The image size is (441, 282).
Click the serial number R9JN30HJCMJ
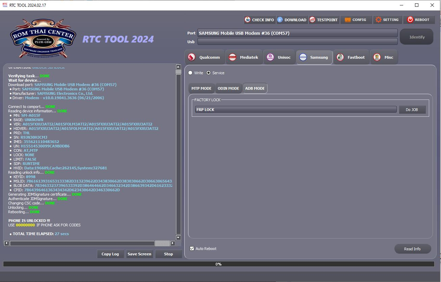point(34,137)
